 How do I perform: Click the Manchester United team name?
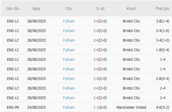(x=131, y=107)
